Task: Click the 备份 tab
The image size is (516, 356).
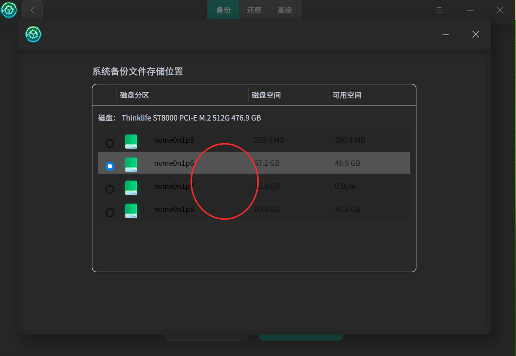Action: point(223,11)
